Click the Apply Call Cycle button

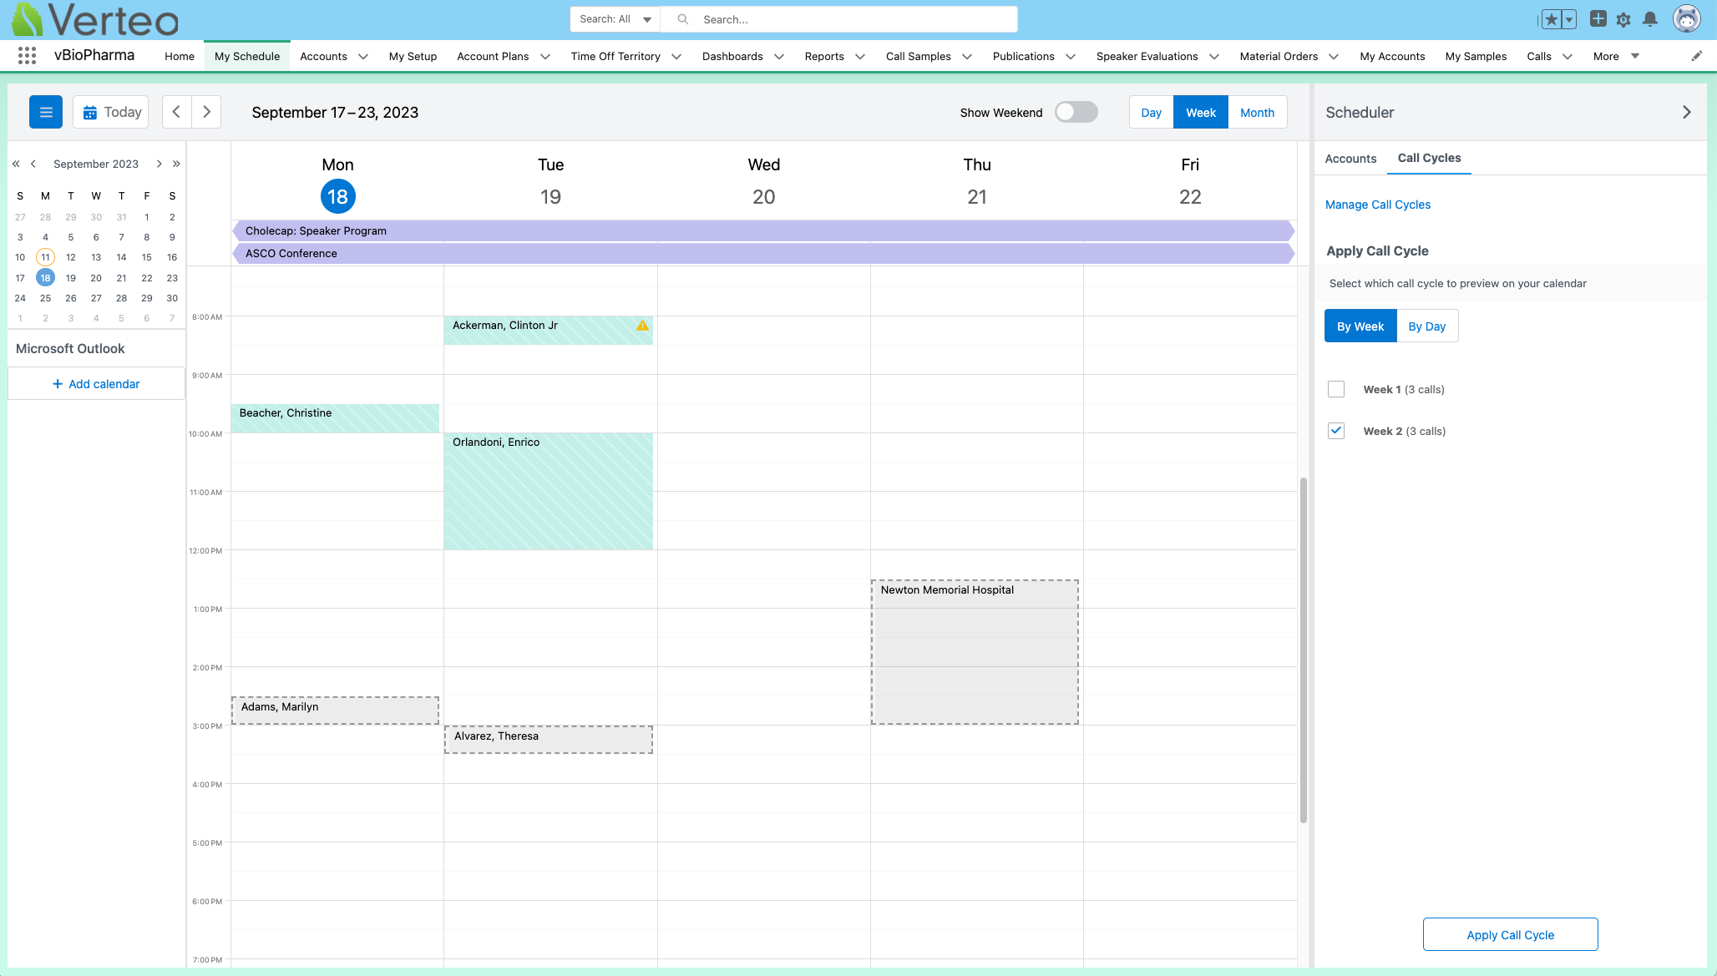click(x=1510, y=934)
